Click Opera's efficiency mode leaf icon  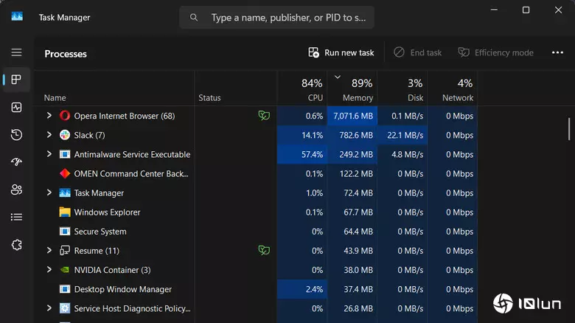click(264, 116)
